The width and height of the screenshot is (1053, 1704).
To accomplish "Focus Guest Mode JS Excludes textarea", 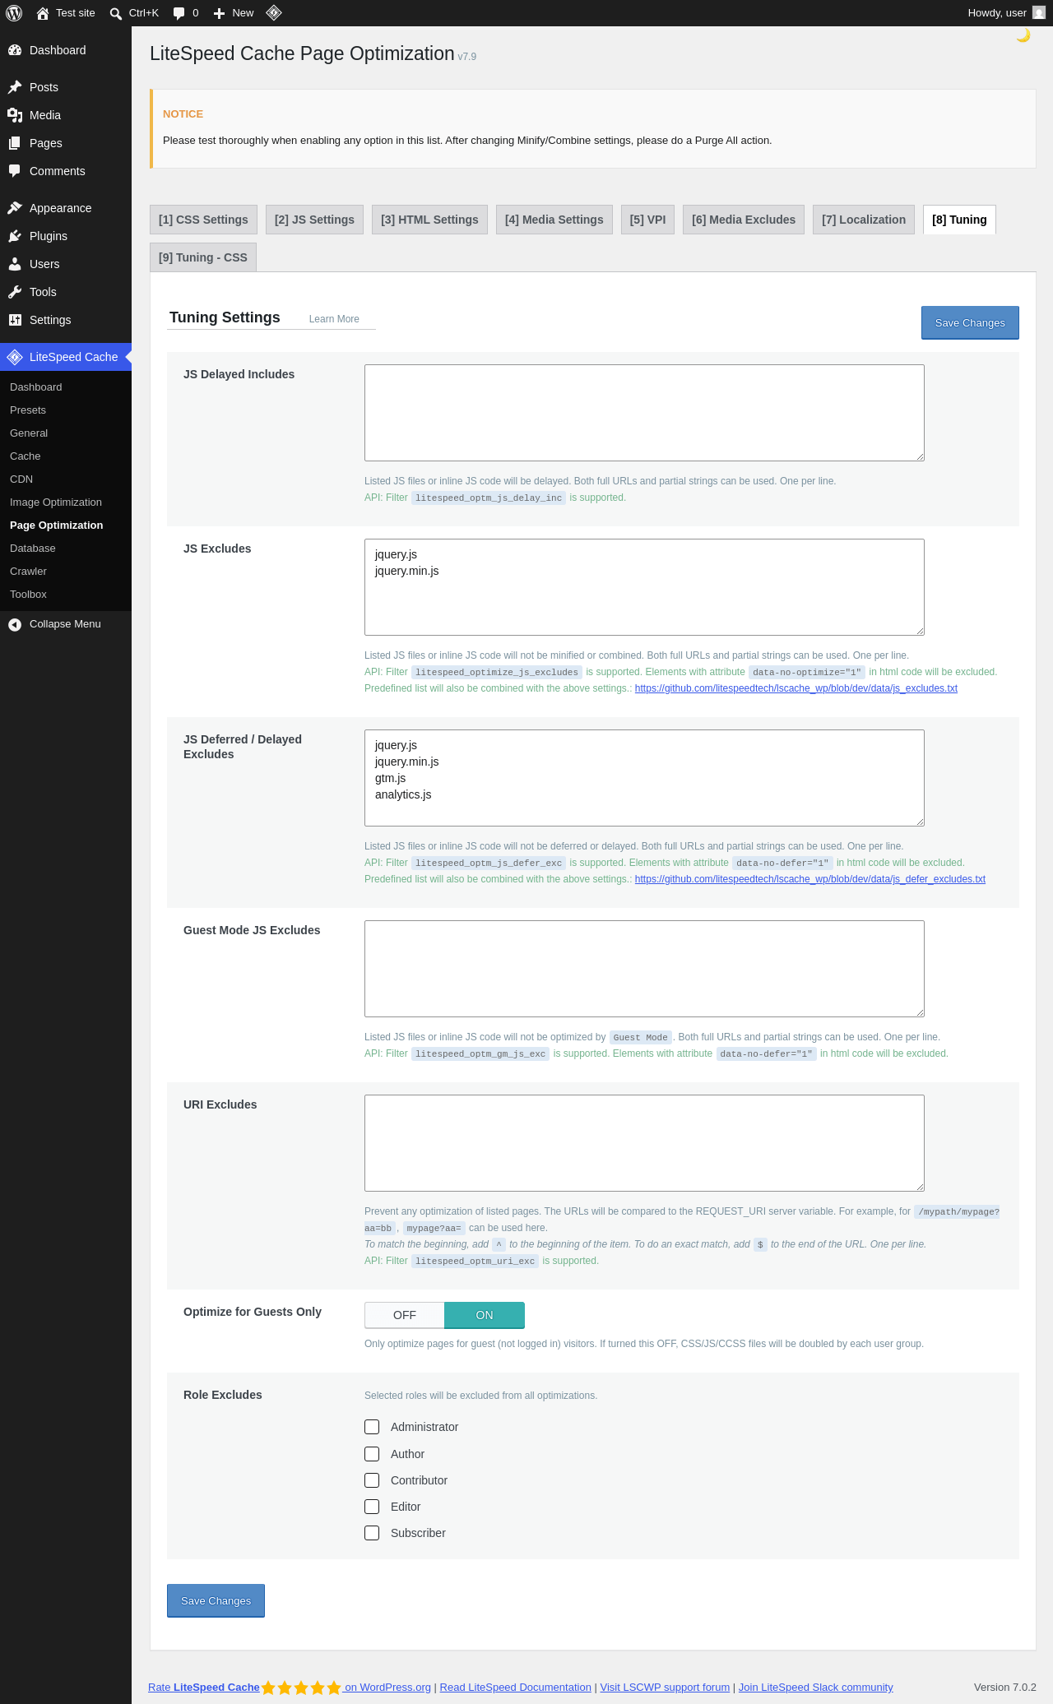I will pyautogui.click(x=644, y=969).
